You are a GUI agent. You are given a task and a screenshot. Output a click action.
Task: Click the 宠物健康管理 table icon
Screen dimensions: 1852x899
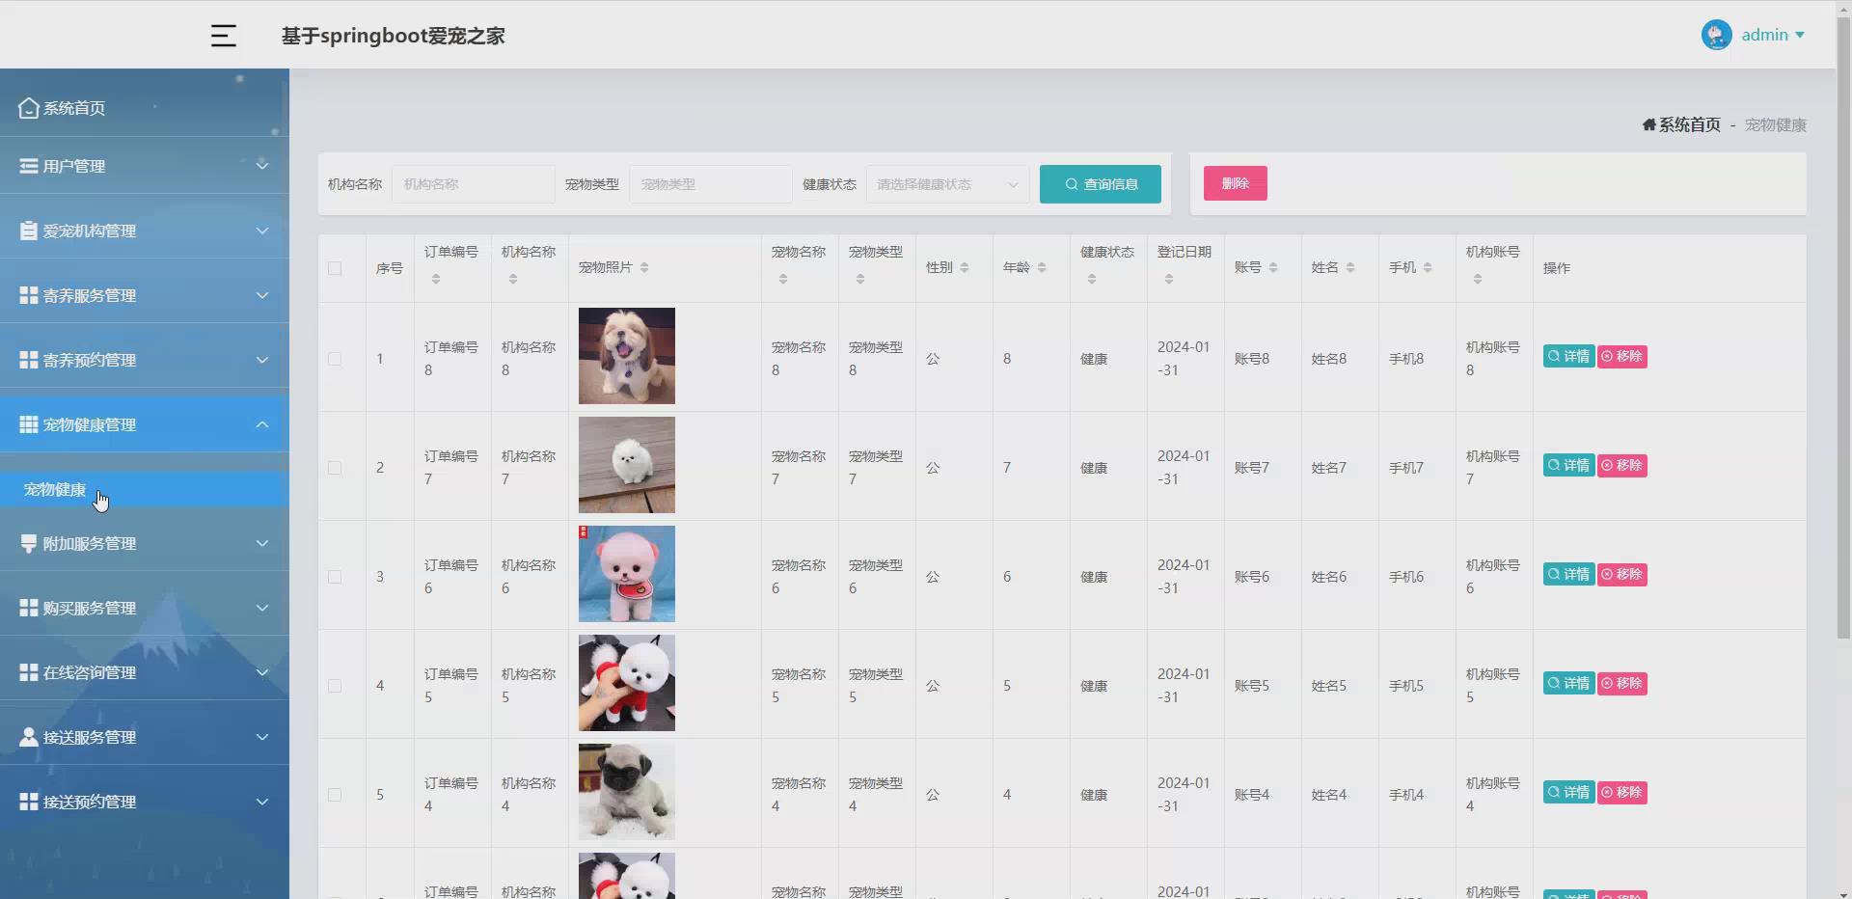coord(29,424)
